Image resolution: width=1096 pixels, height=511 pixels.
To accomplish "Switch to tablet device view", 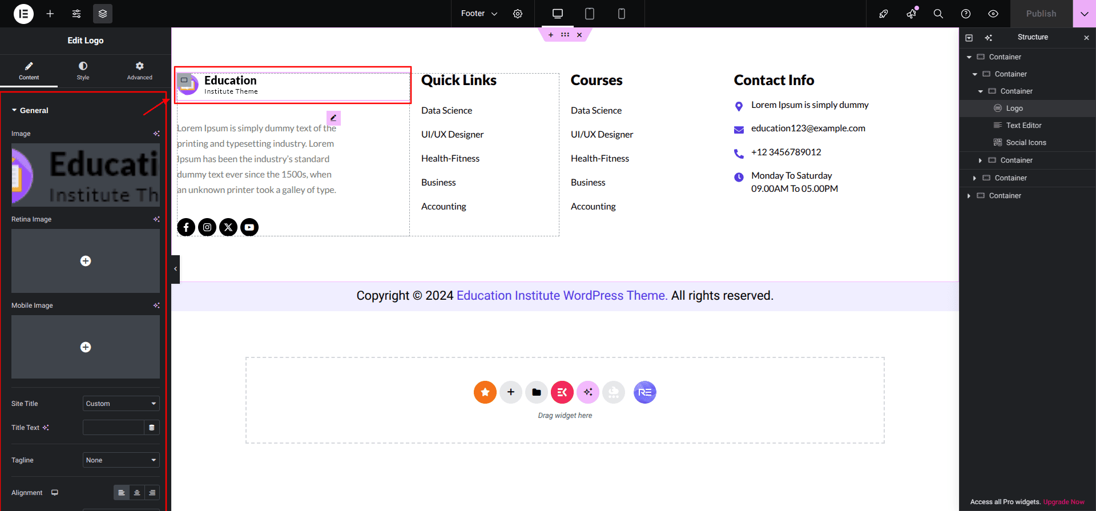I will [590, 14].
